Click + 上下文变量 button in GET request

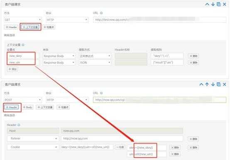tap(30, 27)
